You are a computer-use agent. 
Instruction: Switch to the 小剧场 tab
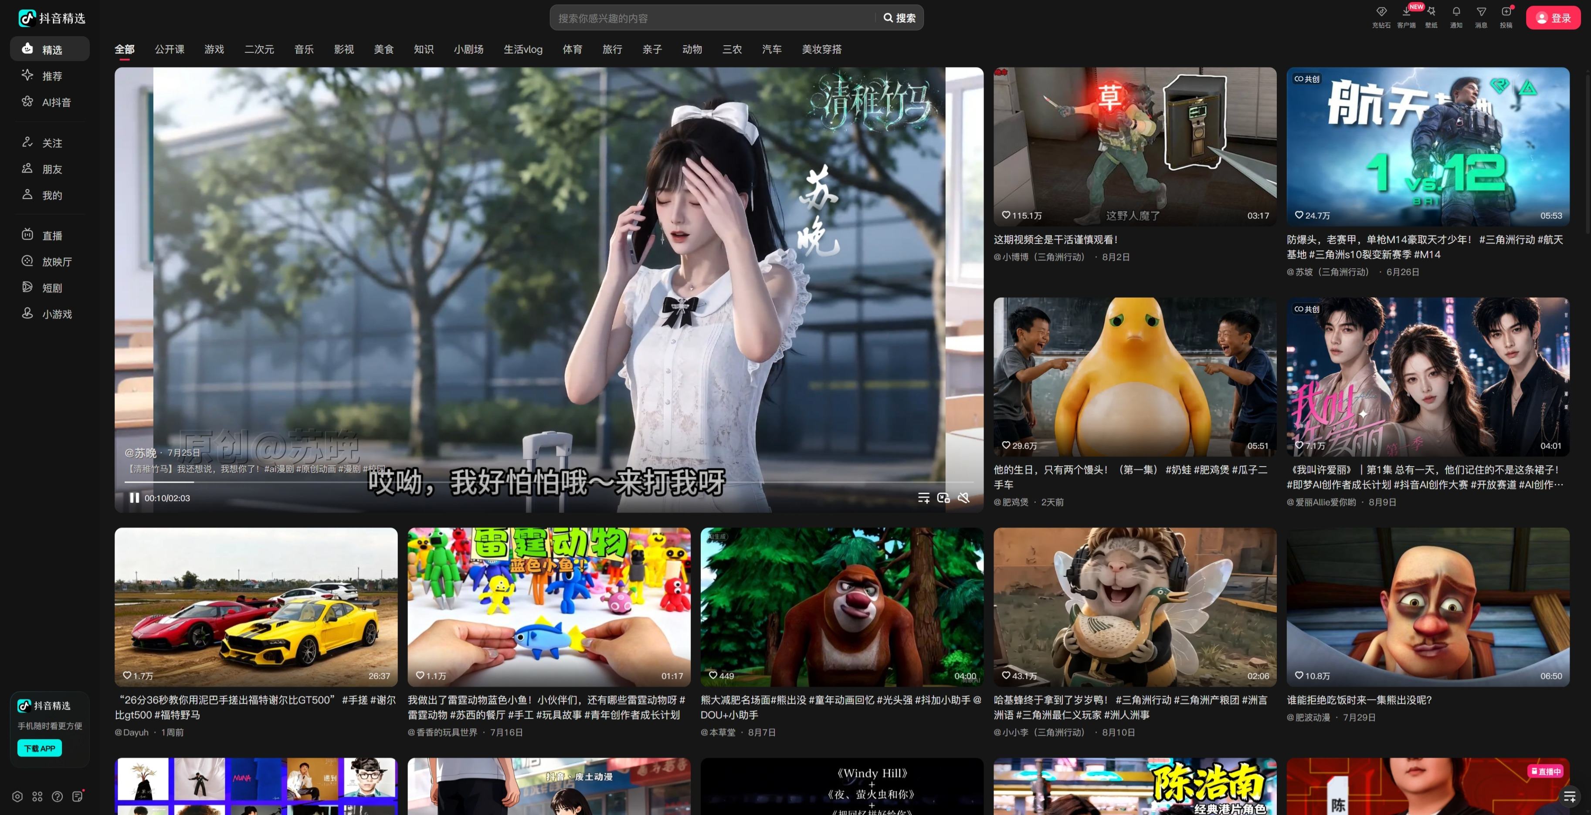click(468, 49)
